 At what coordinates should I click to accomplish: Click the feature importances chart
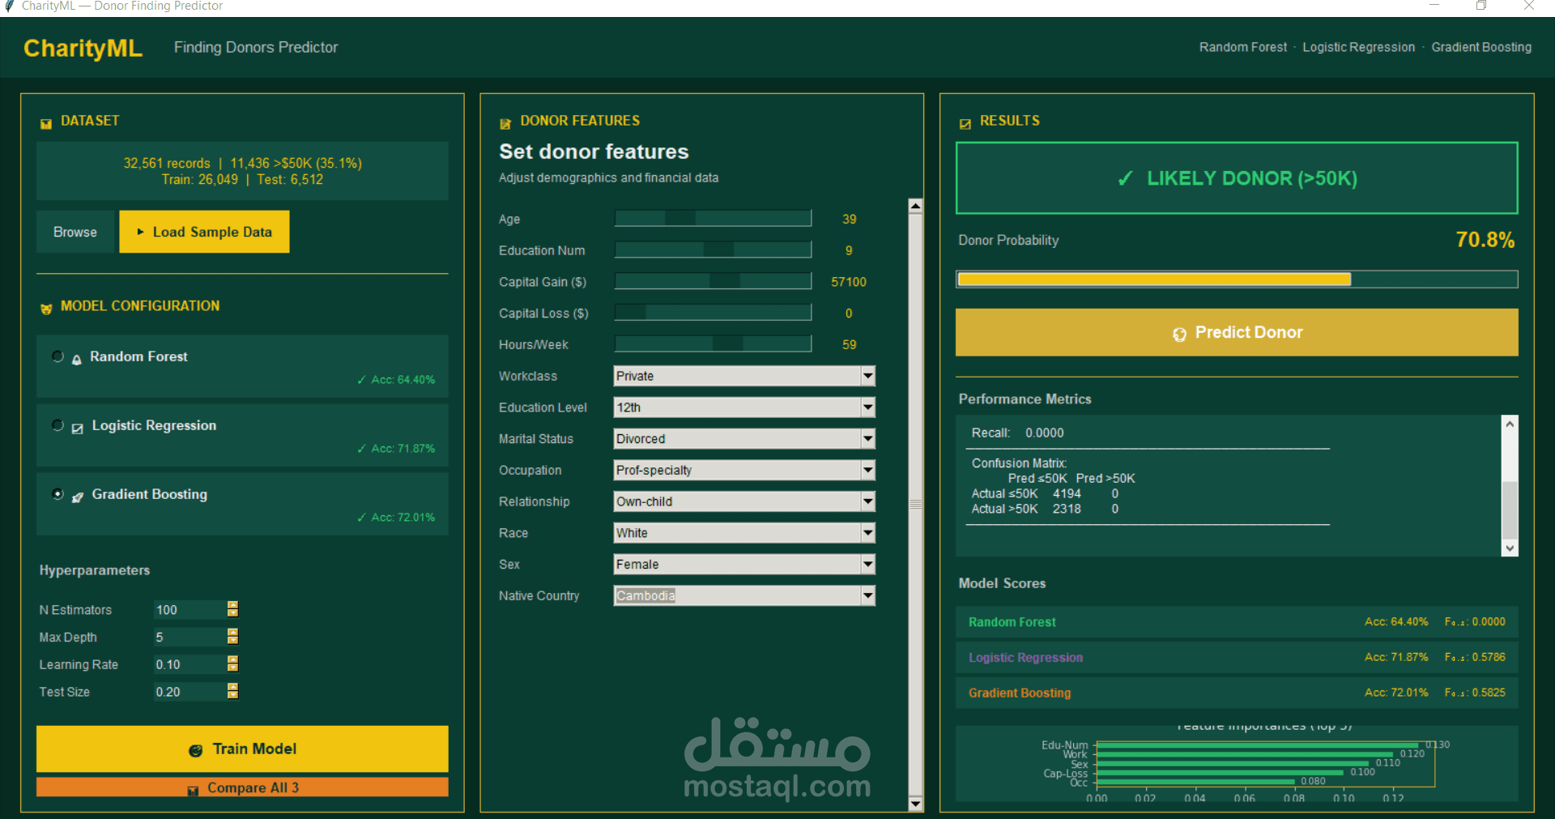pos(1237,764)
